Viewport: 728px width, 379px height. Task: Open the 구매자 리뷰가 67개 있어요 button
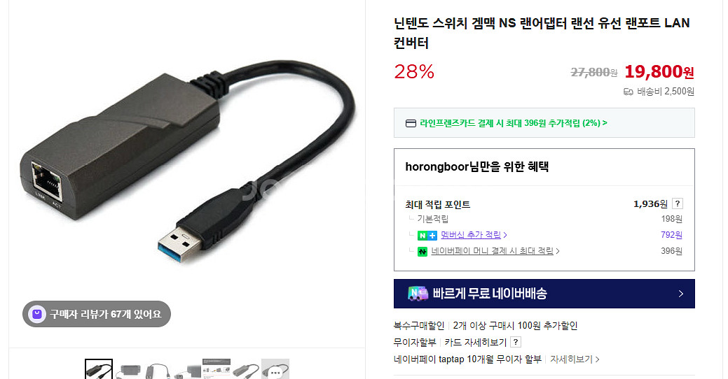97,314
